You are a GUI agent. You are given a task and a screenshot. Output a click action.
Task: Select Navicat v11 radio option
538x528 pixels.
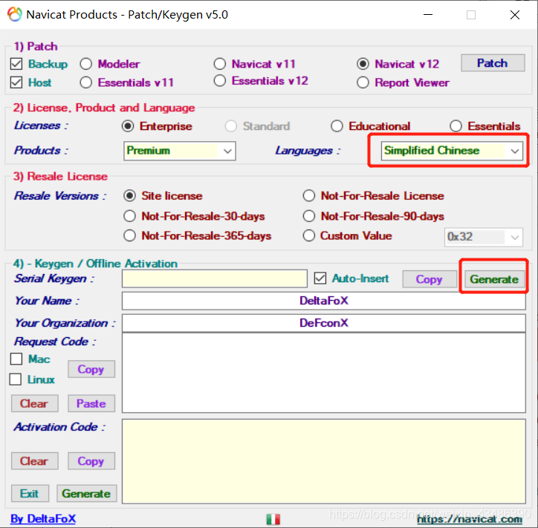coord(220,64)
